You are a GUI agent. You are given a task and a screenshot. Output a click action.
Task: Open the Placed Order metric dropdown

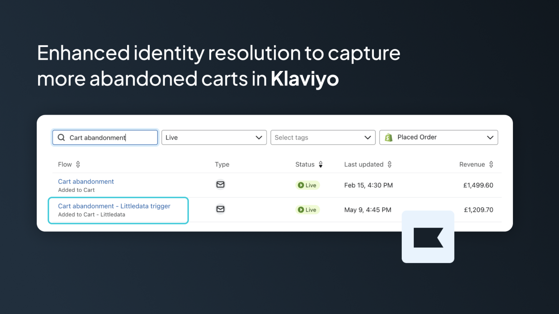pyautogui.click(x=438, y=138)
